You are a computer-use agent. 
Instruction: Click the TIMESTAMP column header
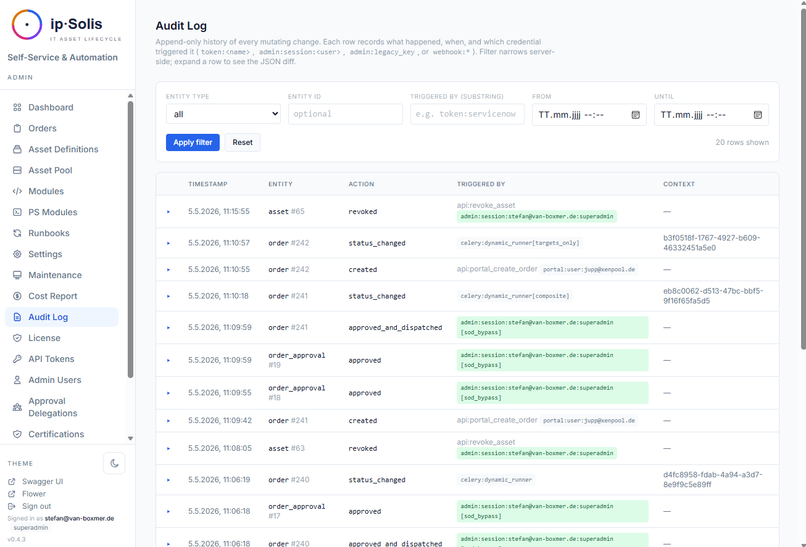coord(208,184)
